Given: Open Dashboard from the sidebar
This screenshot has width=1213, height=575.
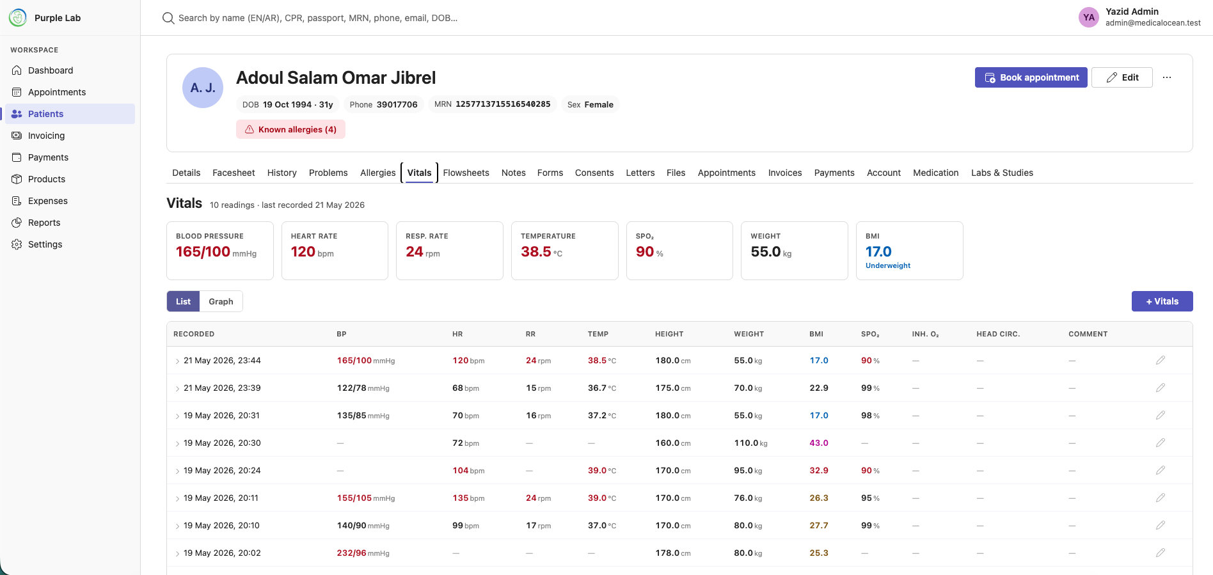Looking at the screenshot, I should click(x=70, y=70).
